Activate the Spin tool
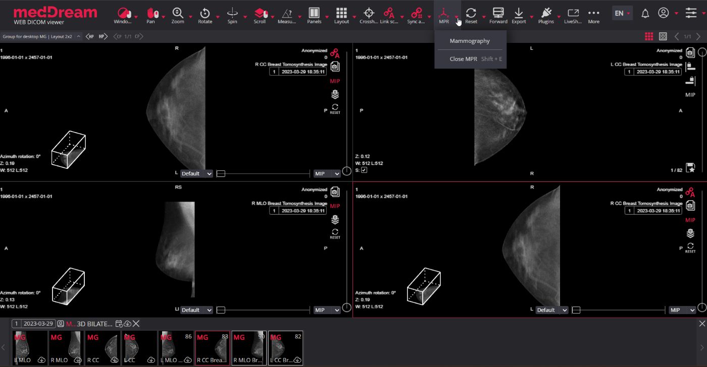Viewport: 707px width, 367px height. (x=232, y=15)
